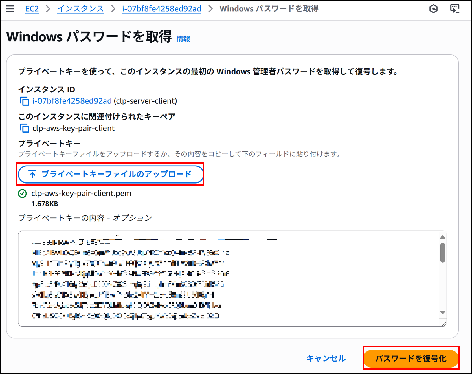
Task: Click the monitor icon at top right
Action: (454, 9)
